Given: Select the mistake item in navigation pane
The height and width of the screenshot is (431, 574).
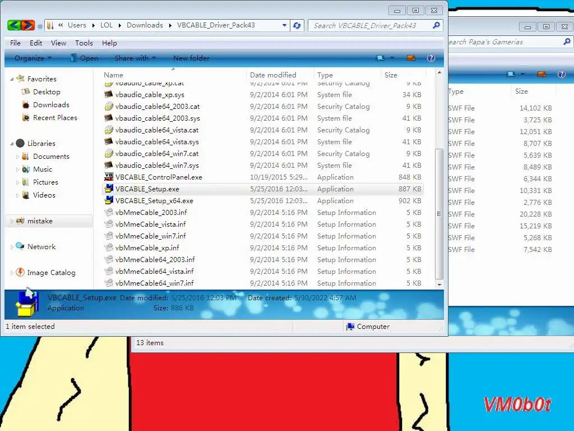Looking at the screenshot, I should (49, 221).
